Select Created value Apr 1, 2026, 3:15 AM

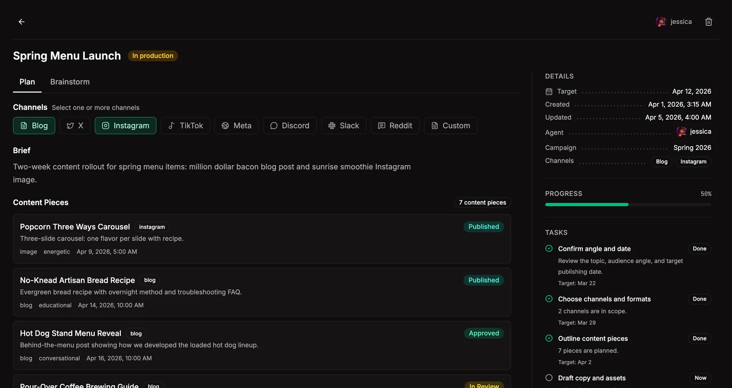(679, 104)
